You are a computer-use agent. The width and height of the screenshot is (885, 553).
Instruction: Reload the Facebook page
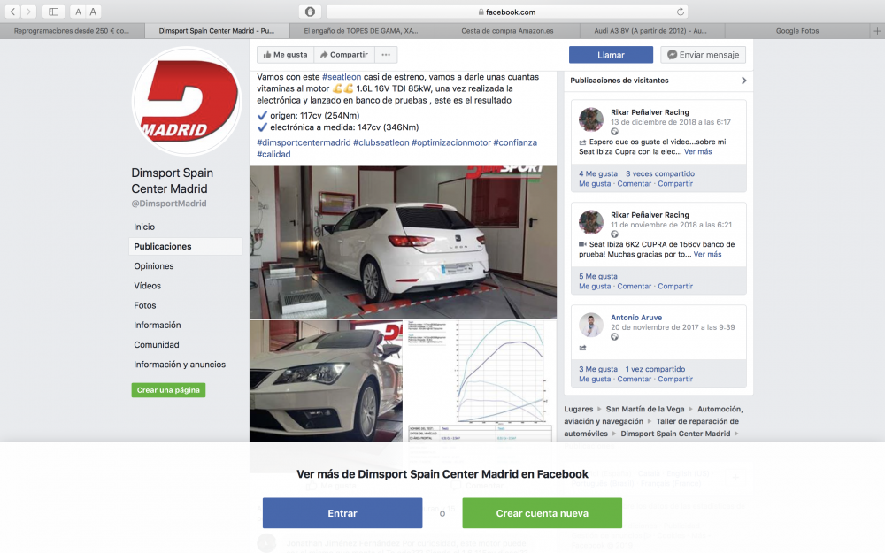click(x=680, y=12)
